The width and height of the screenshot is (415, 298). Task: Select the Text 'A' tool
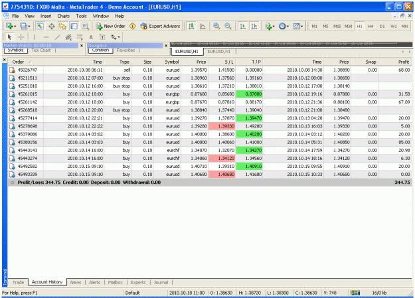[x=91, y=37]
